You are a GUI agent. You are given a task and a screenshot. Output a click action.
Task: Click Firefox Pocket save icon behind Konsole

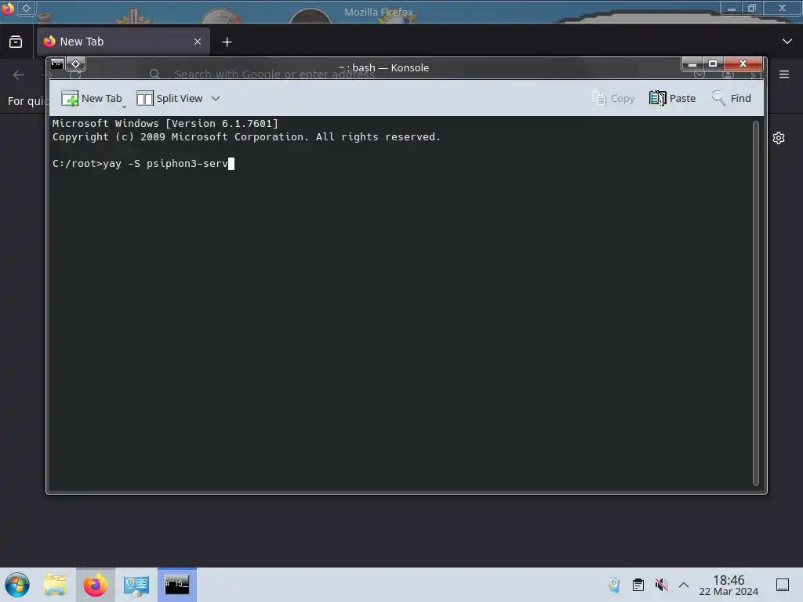point(699,74)
